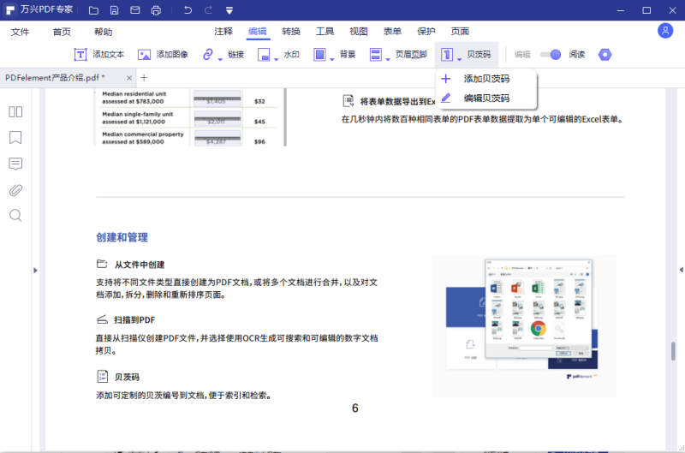This screenshot has width=685, height=453.
Task: Click the 水印 watermark icon
Action: point(264,55)
